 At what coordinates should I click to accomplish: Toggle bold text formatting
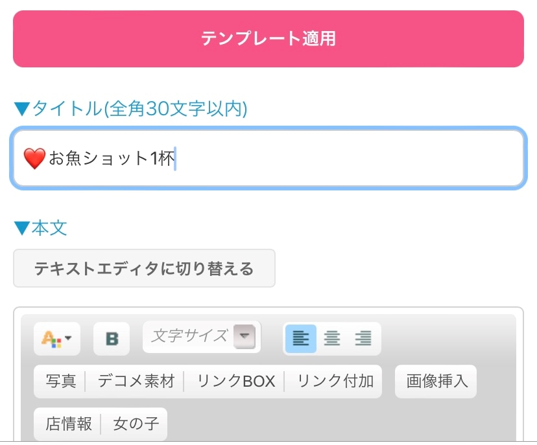pos(112,339)
